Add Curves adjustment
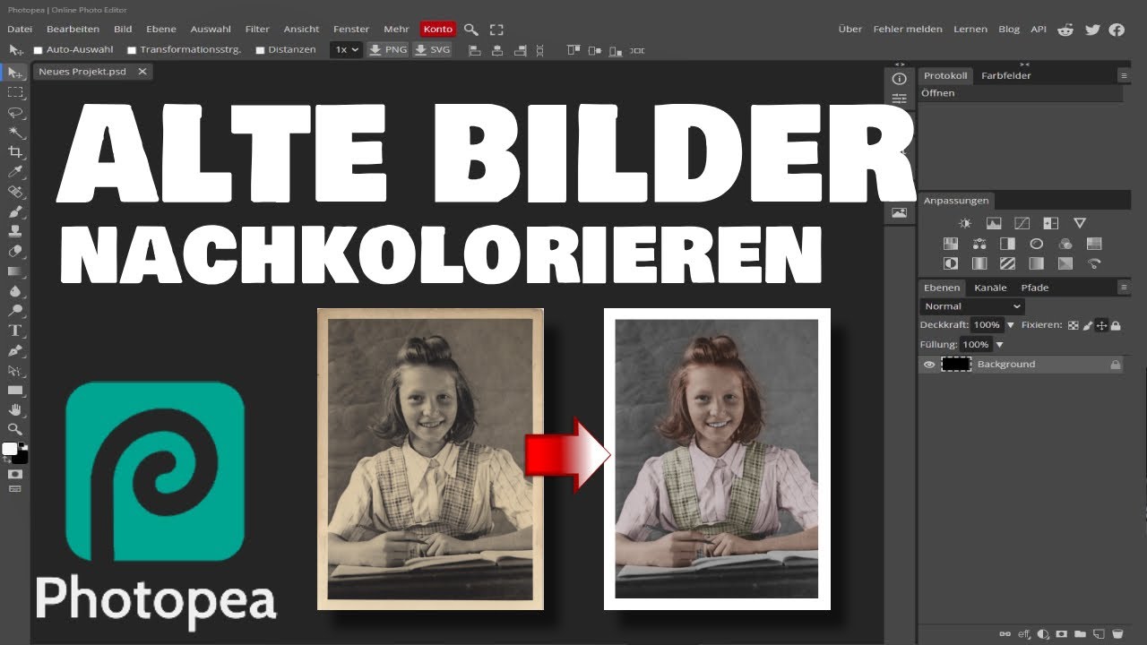This screenshot has height=645, width=1147. point(1022,223)
